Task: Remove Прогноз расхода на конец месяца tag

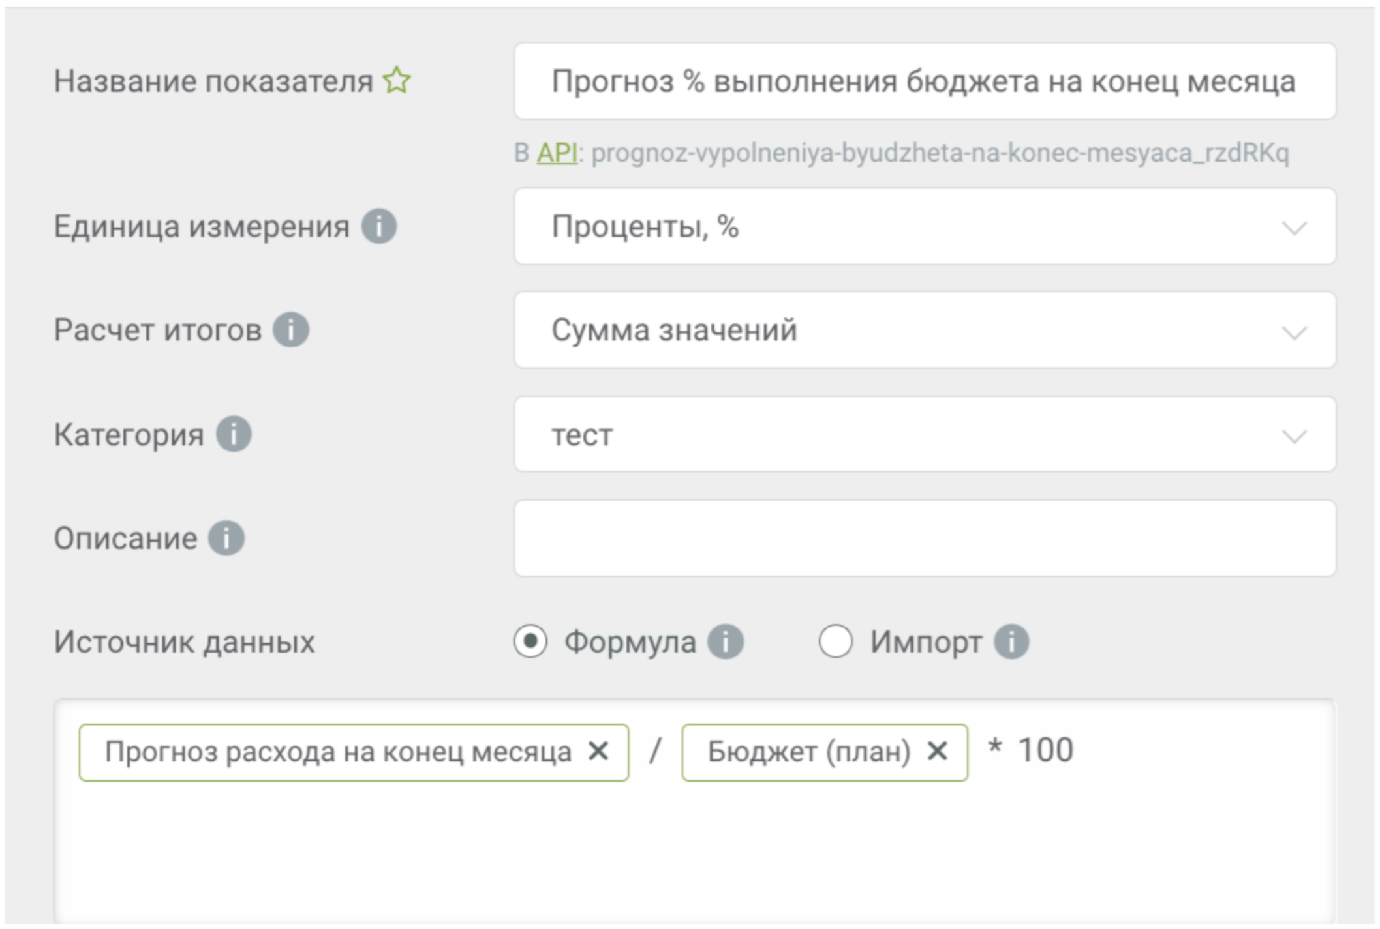Action: [598, 751]
